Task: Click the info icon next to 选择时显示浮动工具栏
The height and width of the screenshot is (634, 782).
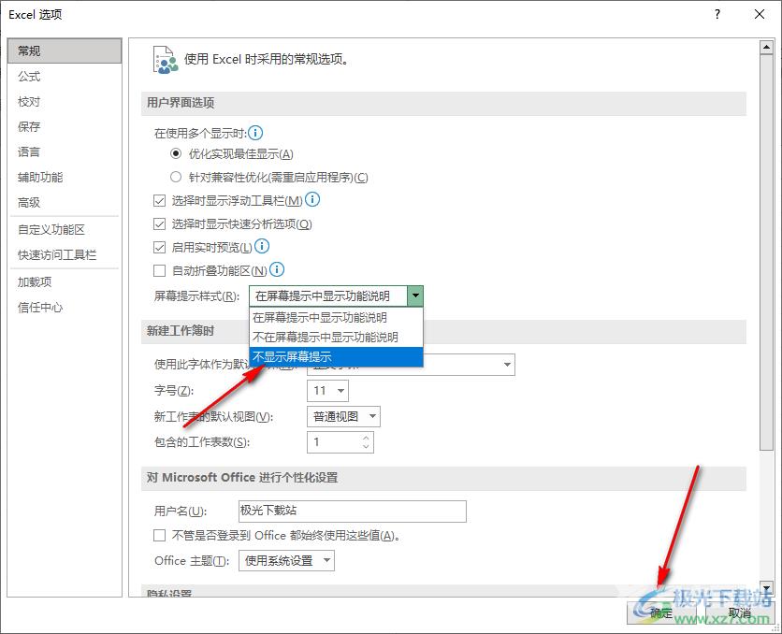Action: [312, 200]
